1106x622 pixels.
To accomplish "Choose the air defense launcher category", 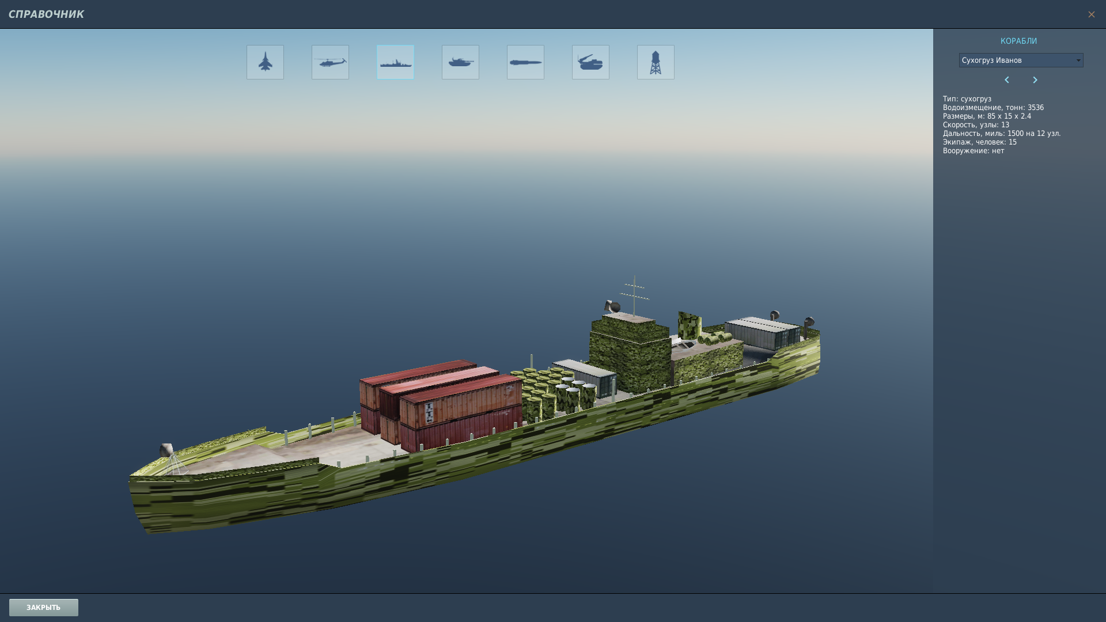I will click(x=590, y=62).
